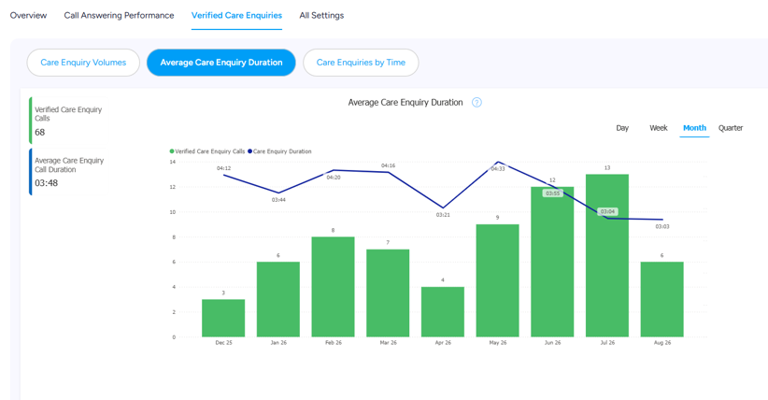Click the 03:55 data label on line
The image size is (768, 400).
552,193
